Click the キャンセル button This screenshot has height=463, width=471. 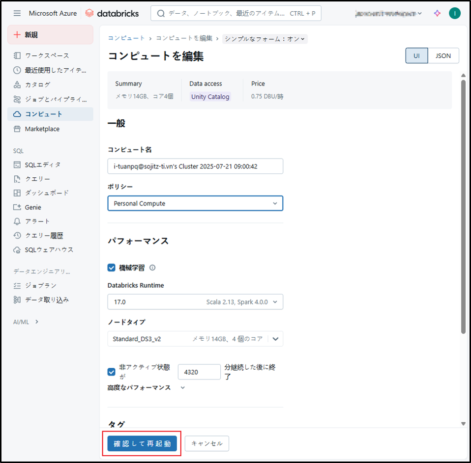click(207, 443)
